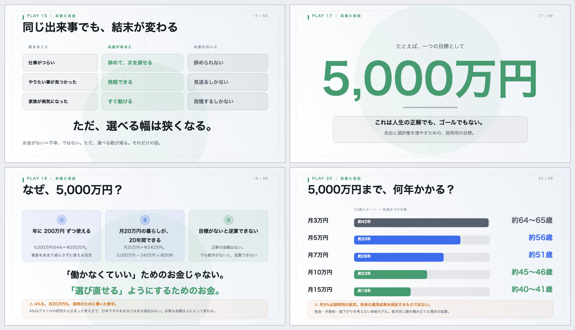Click the お金があると column header
575x330 pixels.
coord(120,47)
